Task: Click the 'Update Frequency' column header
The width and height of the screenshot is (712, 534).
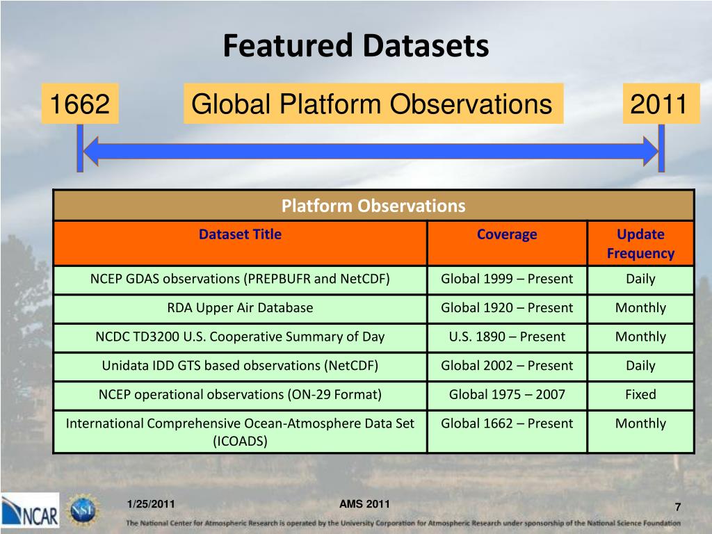Action: click(640, 243)
